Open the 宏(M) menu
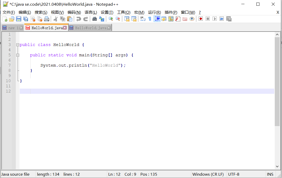The image size is (282, 178). click(x=139, y=12)
